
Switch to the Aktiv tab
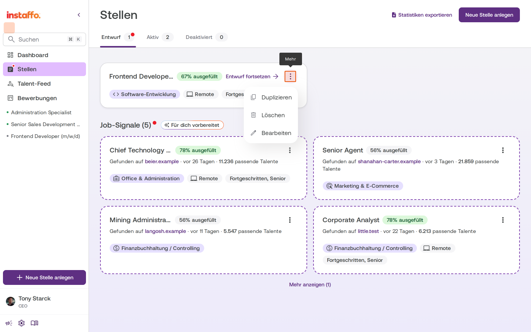[x=160, y=37]
